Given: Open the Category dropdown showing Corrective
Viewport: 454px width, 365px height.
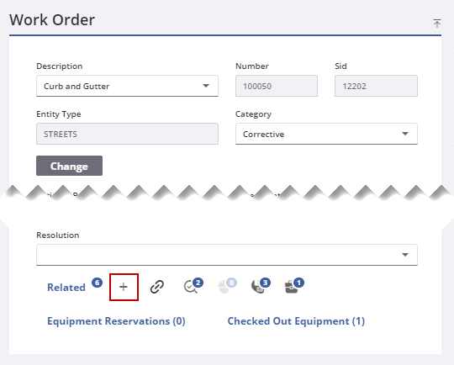Looking at the screenshot, I should point(326,134).
